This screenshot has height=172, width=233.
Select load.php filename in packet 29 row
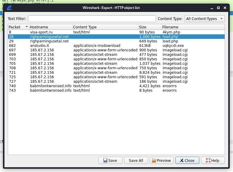(x=170, y=41)
